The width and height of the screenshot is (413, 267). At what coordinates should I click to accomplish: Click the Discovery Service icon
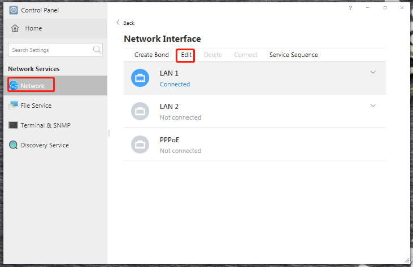click(13, 145)
